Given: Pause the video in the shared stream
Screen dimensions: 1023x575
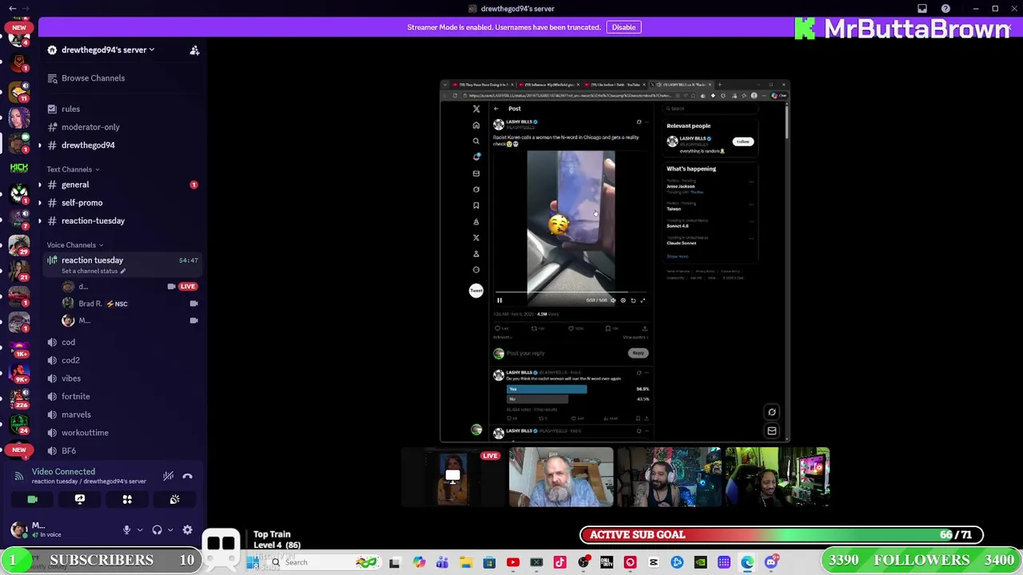Looking at the screenshot, I should [x=500, y=300].
